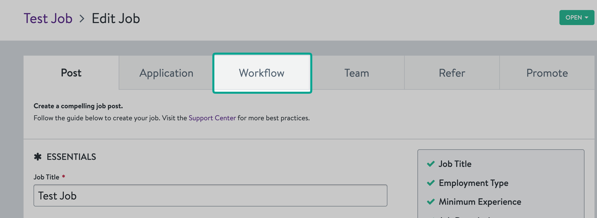Follow the Support Center link
The height and width of the screenshot is (218, 597).
click(x=212, y=118)
